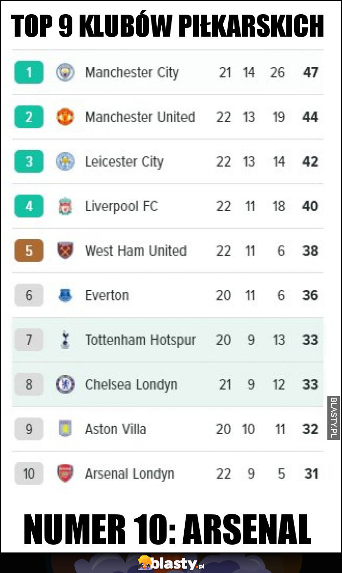Click the Manchester City club crest

coord(65,72)
